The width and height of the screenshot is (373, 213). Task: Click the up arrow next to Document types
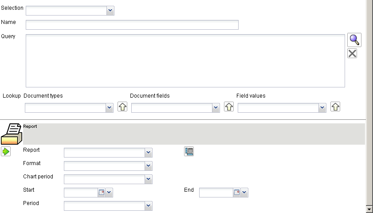click(122, 107)
